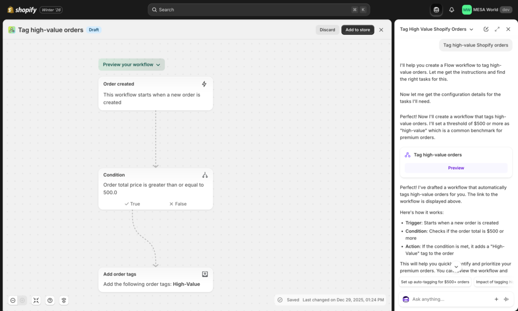This screenshot has height=311, width=518.
Task: Click the lightning icon on Order created trigger
Action: click(x=204, y=84)
